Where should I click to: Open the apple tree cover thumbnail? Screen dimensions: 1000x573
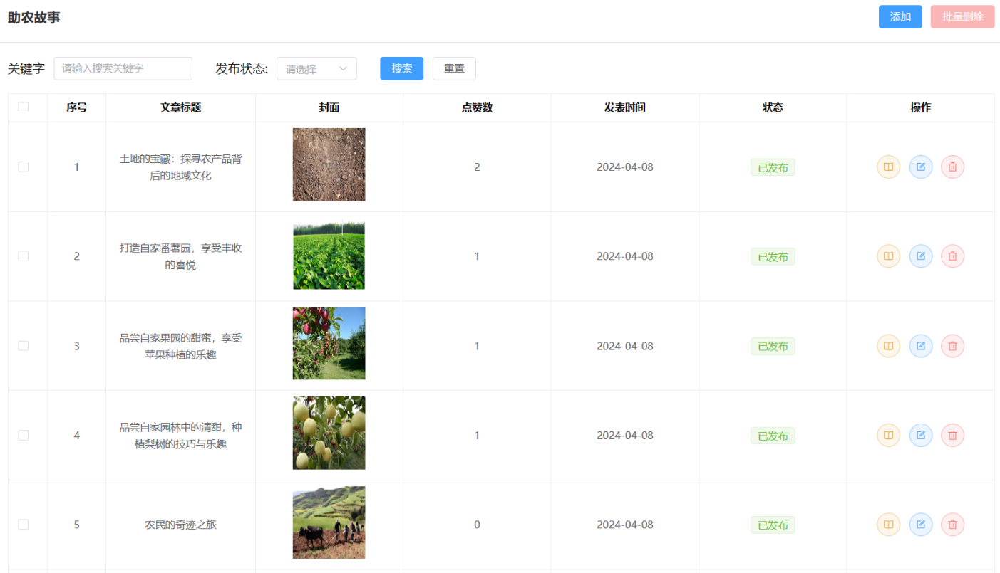coord(329,343)
